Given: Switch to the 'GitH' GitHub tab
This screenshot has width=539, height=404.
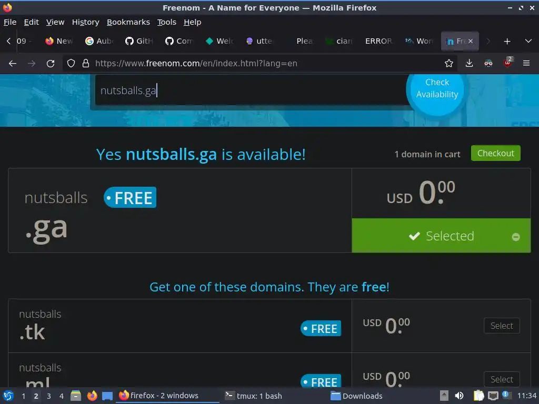Looking at the screenshot, I should (139, 41).
